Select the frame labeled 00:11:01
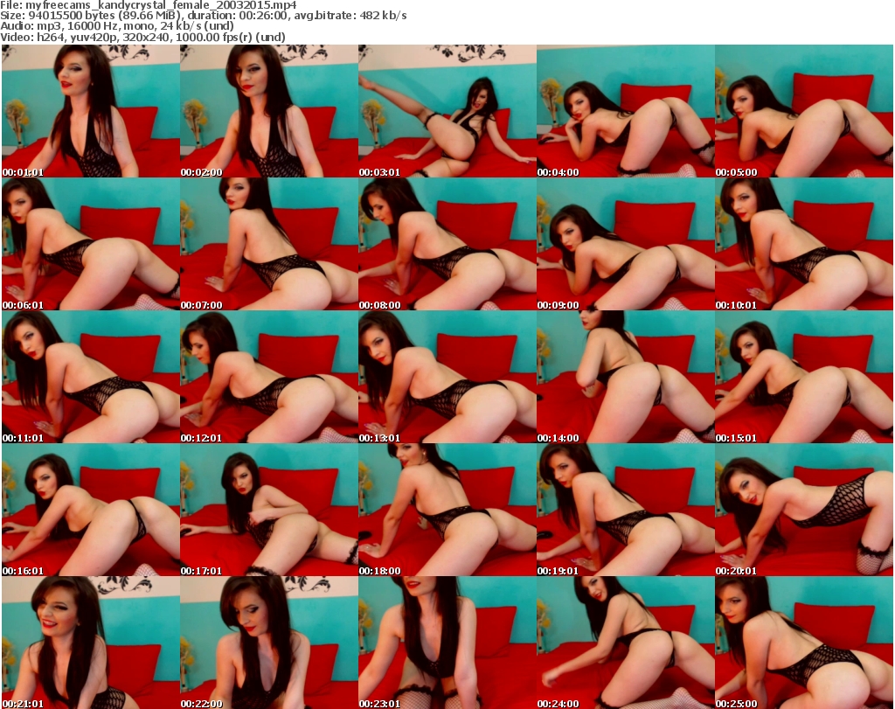This screenshot has width=895, height=709. (91, 377)
